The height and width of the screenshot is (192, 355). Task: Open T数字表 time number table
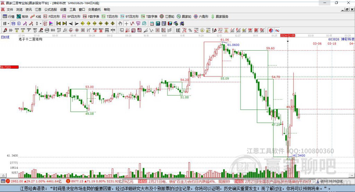click(149, 17)
